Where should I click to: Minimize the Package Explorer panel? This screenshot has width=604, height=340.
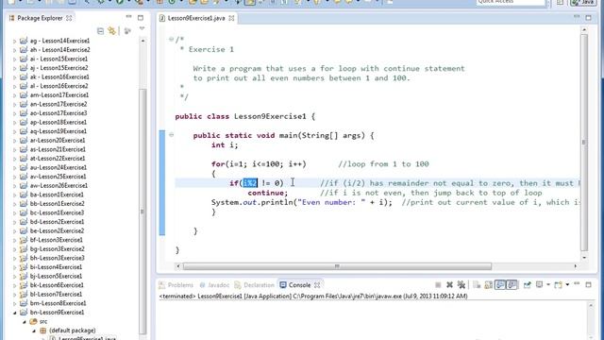[x=128, y=17]
